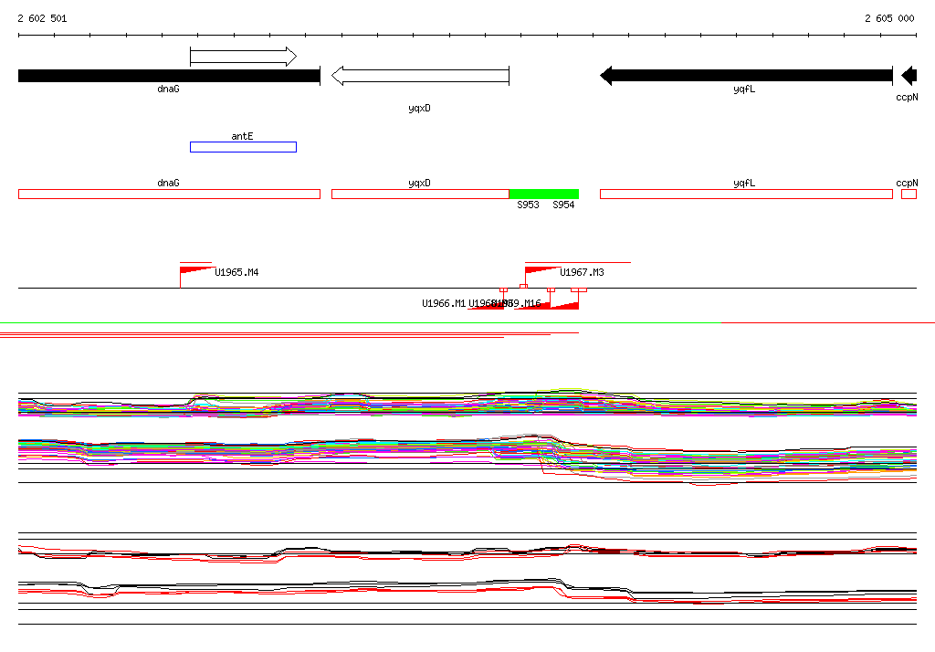The image size is (935, 652).
Task: Click the dnaG label under the black bar
Action: click(168, 89)
